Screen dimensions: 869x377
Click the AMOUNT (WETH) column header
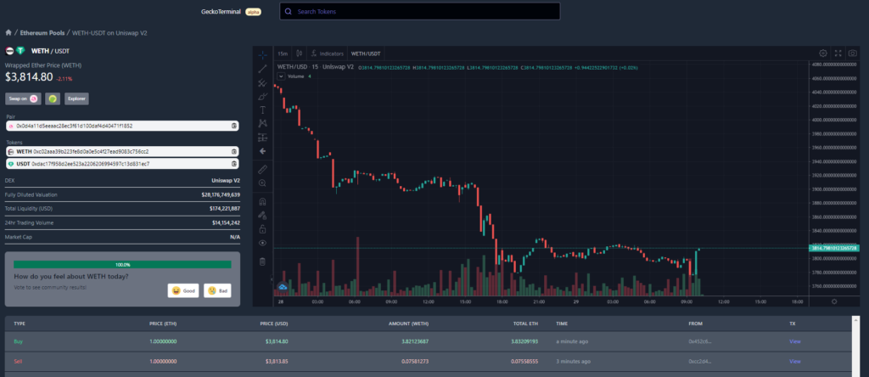409,324
